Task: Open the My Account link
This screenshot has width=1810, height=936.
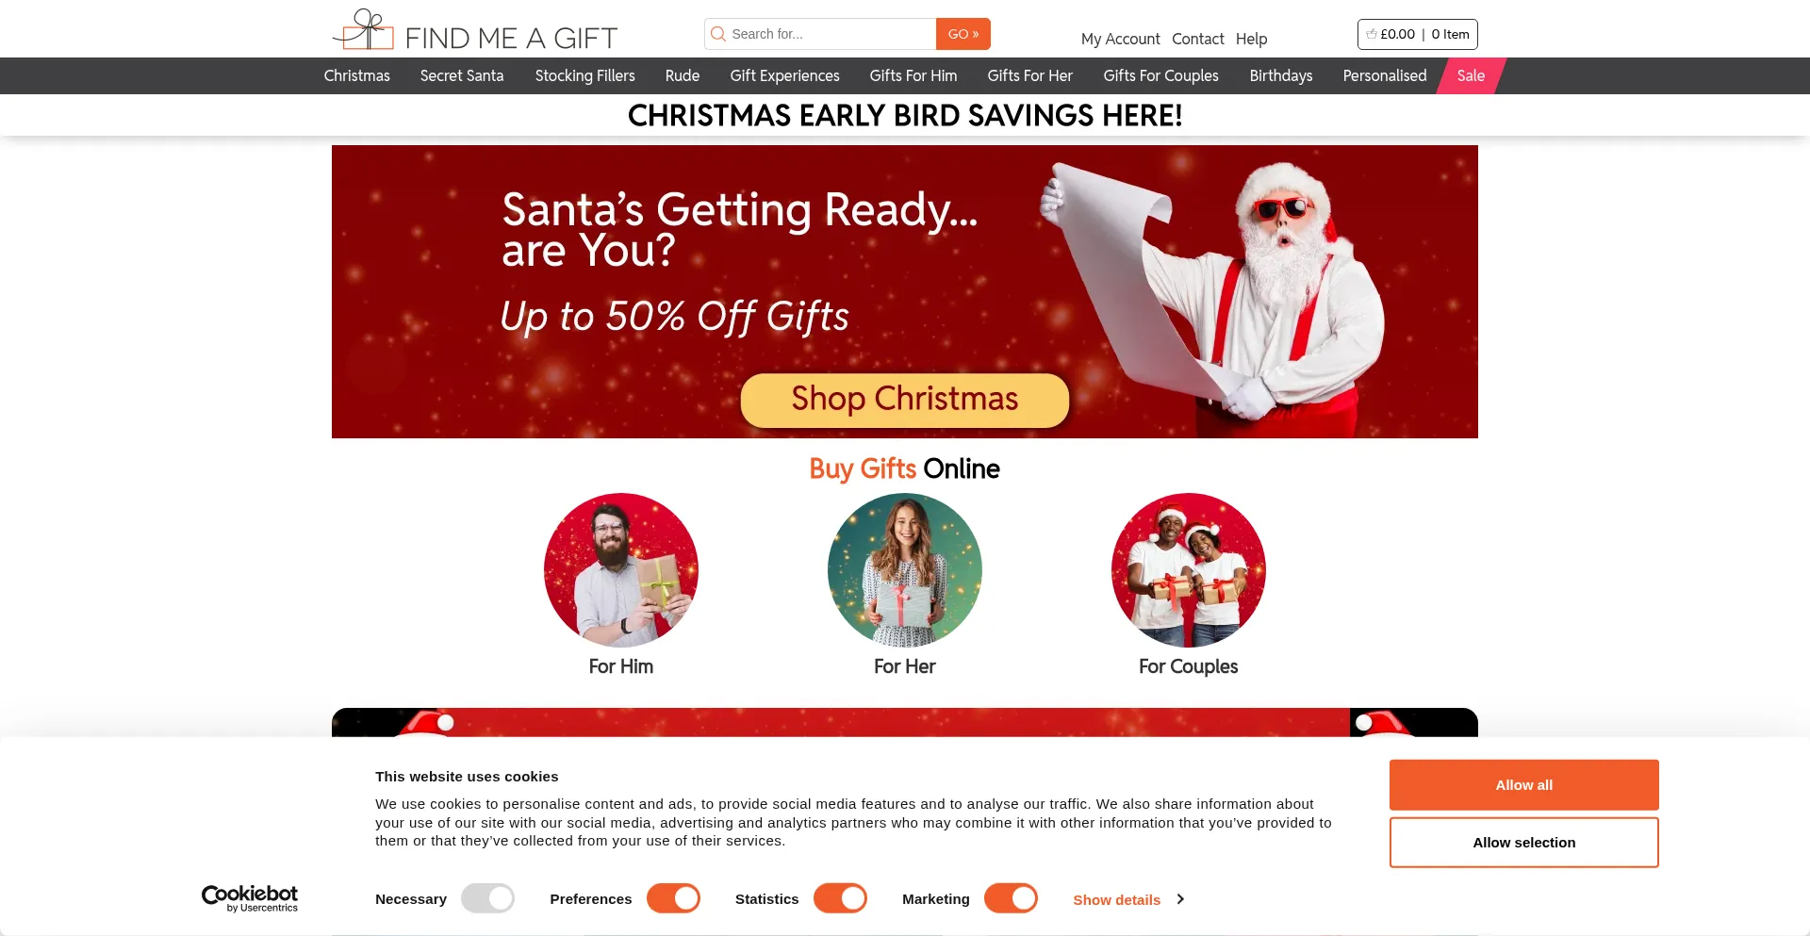Action: (x=1120, y=39)
